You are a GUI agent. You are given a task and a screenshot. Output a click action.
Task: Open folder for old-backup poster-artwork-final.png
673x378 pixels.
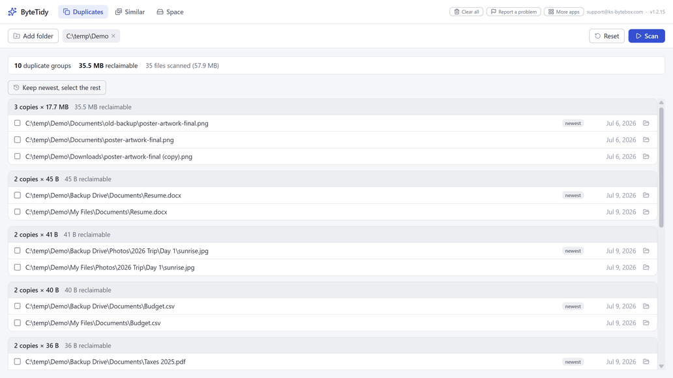(646, 123)
